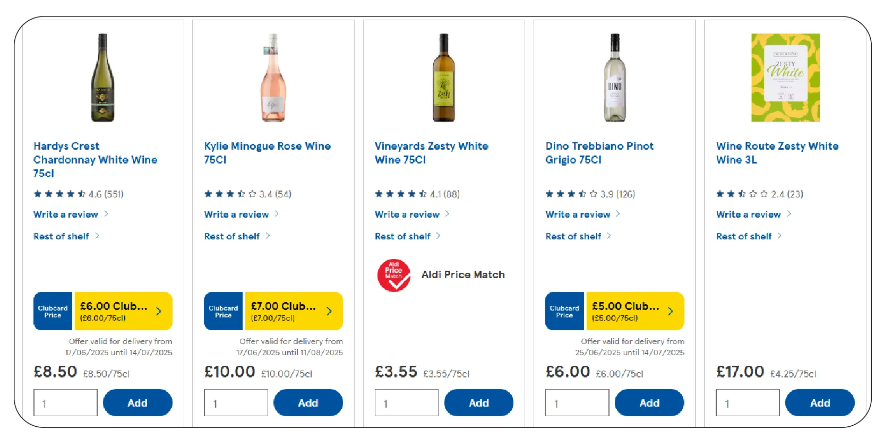Click the star rating for Vineyards Zesty White
The height and width of the screenshot is (439, 884).
click(x=400, y=194)
